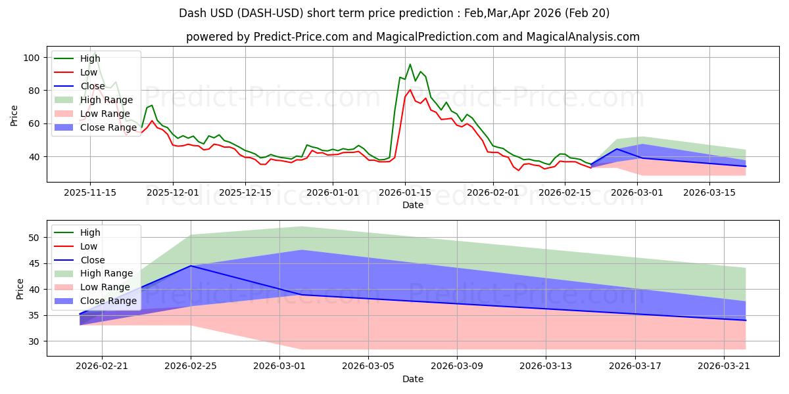Click the Price axis label of top chart

click(x=14, y=116)
